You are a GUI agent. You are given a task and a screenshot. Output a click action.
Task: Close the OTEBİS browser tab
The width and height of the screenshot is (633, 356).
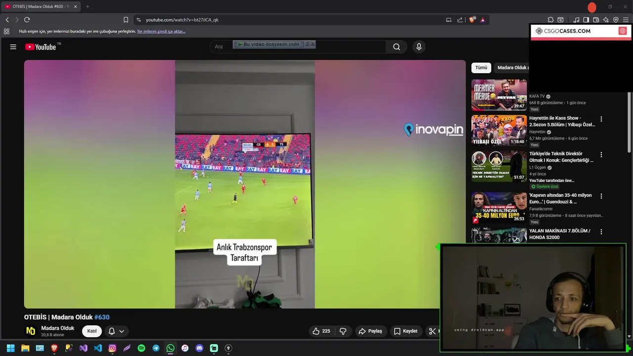click(x=75, y=6)
